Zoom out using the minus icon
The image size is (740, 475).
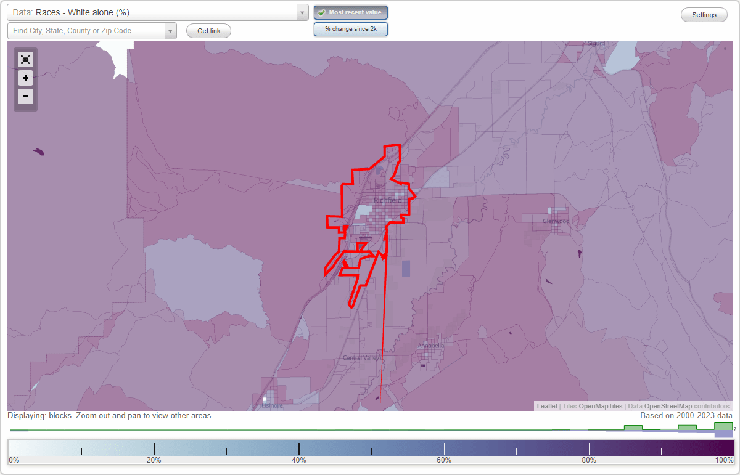coord(25,96)
